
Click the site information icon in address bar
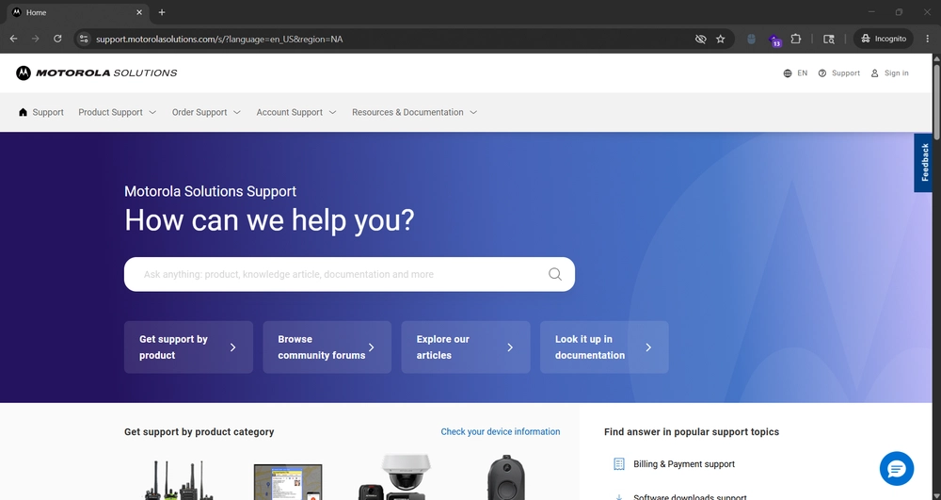pos(84,39)
